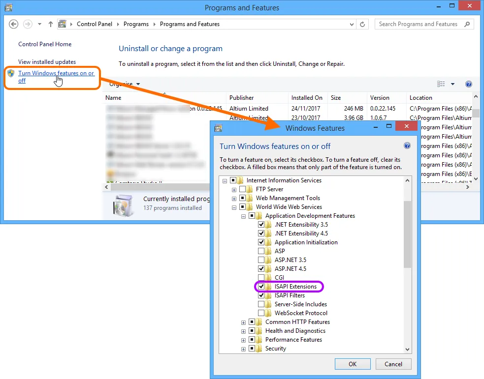Enable the ASP checkbox

(261, 251)
